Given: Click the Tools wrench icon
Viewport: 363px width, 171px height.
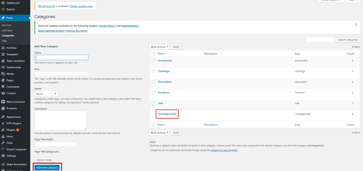Looking at the screenshot, I should [x=3, y=143].
